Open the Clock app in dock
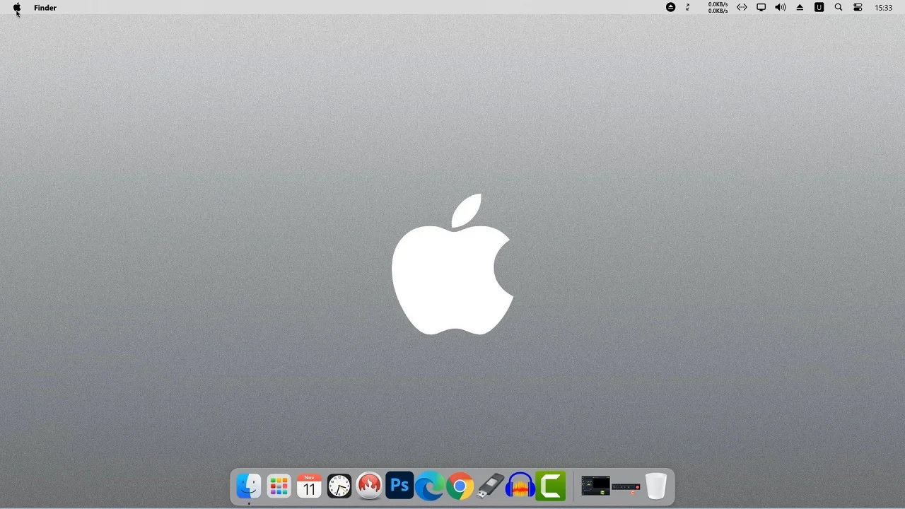Viewport: 905px width, 509px height. [339, 486]
